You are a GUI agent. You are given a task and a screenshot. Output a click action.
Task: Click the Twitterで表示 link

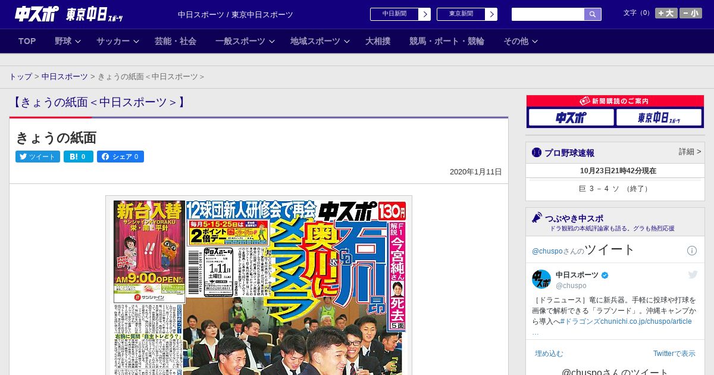coord(674,354)
